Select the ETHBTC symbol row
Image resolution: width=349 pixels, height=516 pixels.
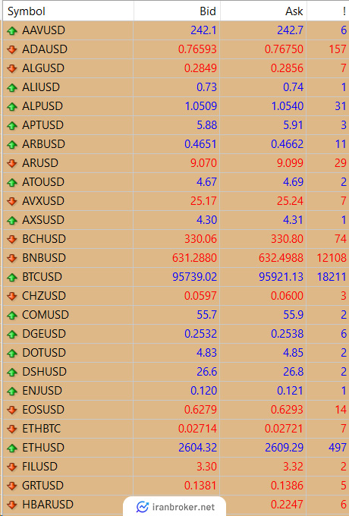tap(176, 429)
